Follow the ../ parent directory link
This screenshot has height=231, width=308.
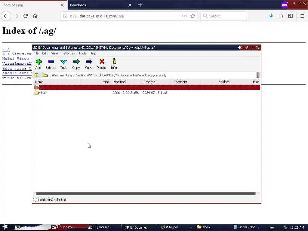click(x=6, y=49)
